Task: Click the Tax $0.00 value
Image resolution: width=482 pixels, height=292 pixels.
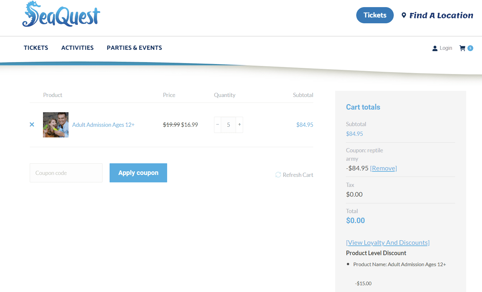Action: [354, 194]
